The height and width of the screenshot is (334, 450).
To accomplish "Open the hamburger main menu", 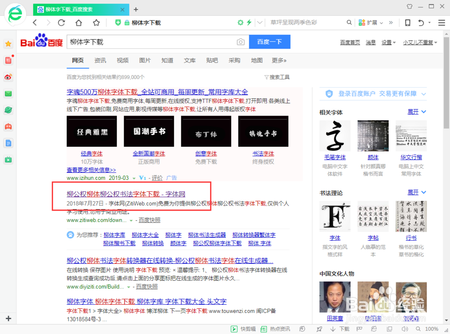I will coord(442,22).
